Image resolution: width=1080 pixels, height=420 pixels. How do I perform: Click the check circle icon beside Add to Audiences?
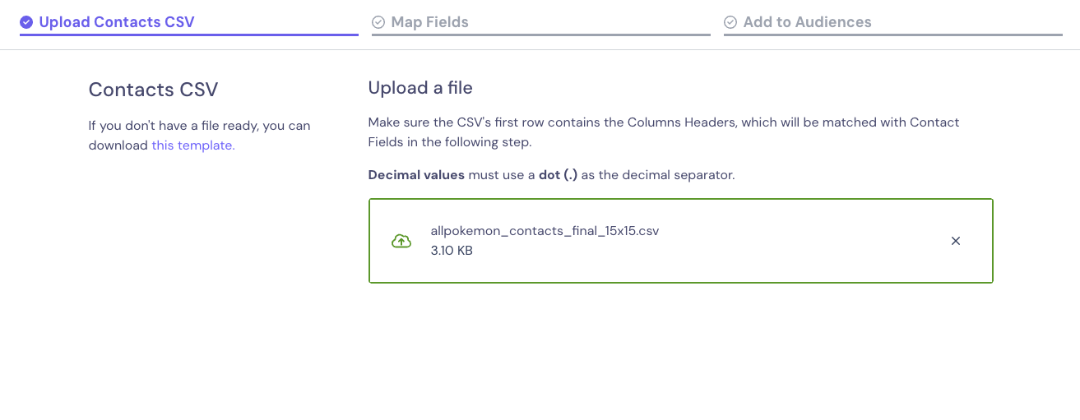point(730,22)
